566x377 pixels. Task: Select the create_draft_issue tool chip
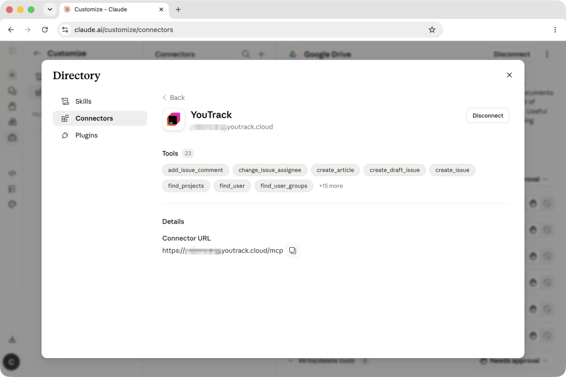(395, 170)
